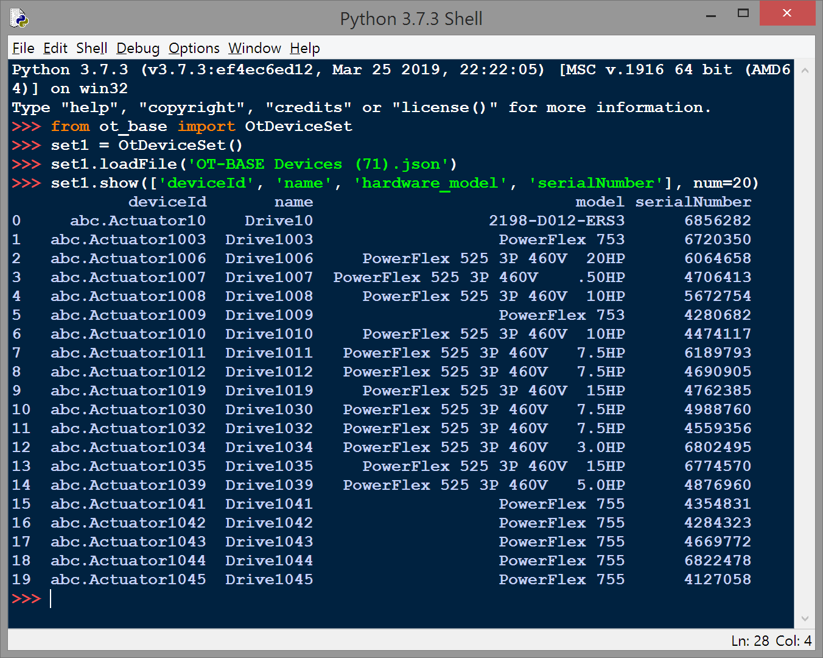
Task: Click abc.Actuator1007 device id
Action: pos(128,277)
